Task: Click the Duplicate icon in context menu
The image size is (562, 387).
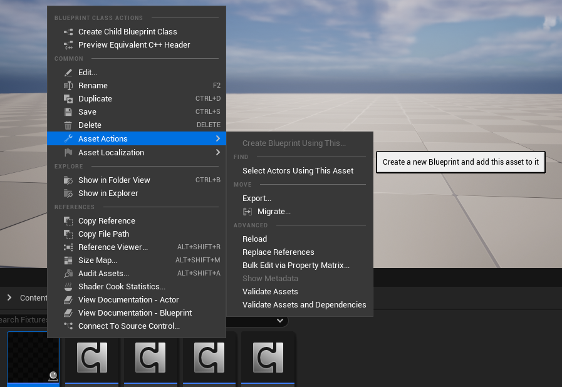Action: (x=68, y=99)
